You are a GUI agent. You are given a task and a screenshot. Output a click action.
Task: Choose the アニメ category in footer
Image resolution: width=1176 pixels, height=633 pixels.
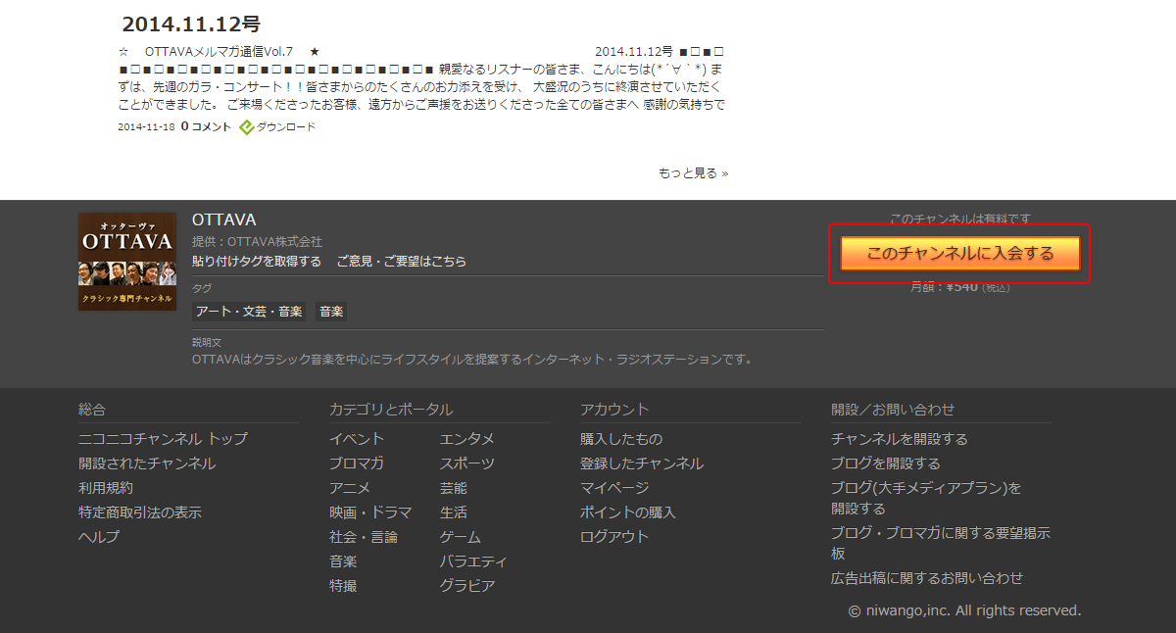350,488
